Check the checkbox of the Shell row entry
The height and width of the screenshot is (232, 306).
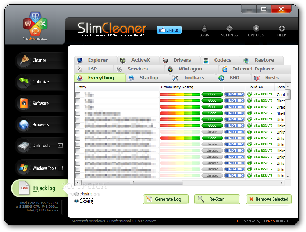coord(78,113)
